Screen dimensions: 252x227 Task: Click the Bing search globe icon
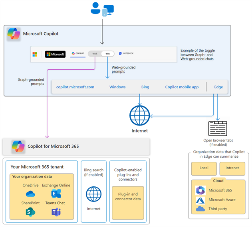pos(93,194)
